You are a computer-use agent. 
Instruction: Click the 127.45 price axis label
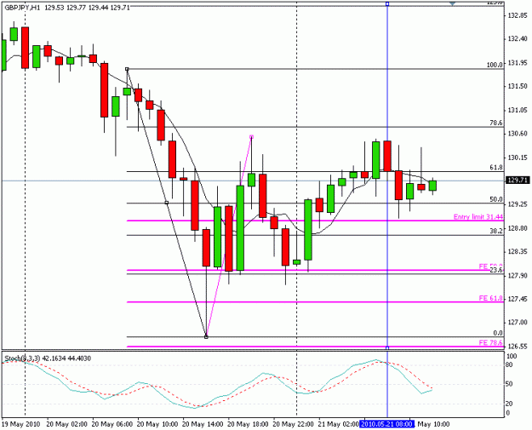(x=518, y=299)
